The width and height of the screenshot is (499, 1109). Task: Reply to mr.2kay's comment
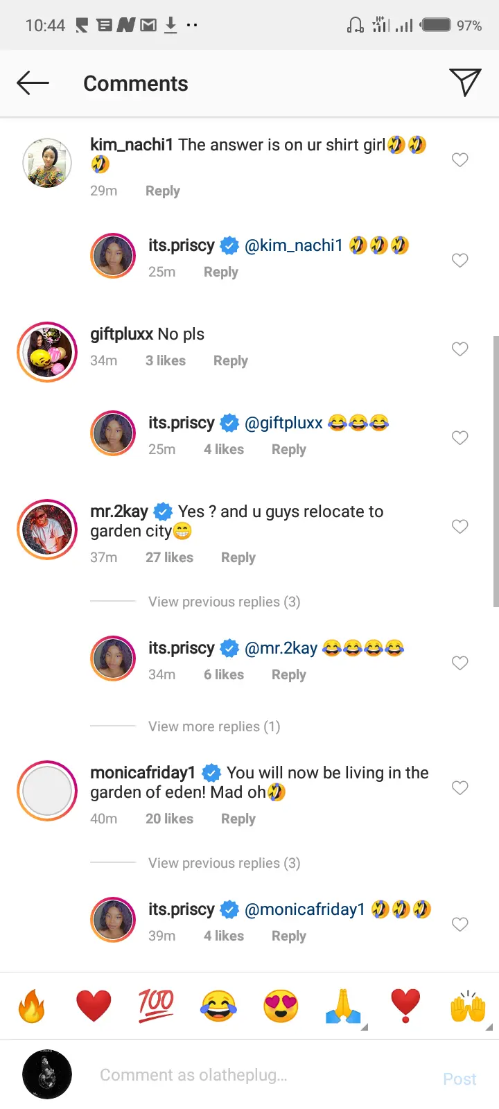[x=238, y=557]
